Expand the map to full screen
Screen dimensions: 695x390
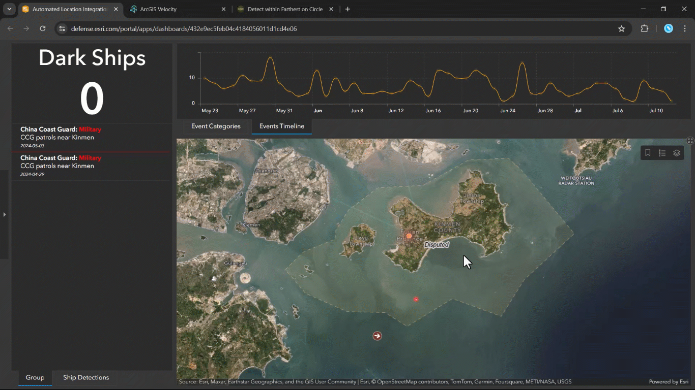click(690, 141)
